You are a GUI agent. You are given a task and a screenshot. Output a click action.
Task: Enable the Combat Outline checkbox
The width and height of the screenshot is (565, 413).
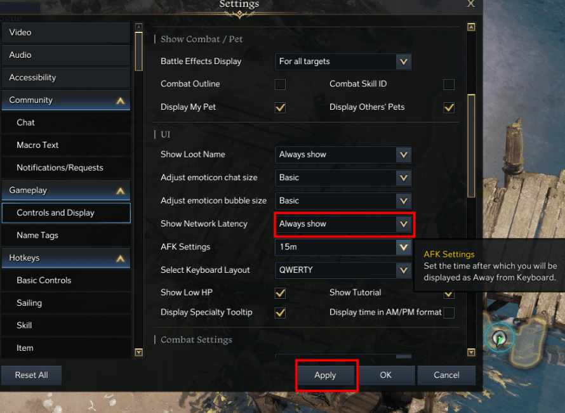[x=280, y=84]
